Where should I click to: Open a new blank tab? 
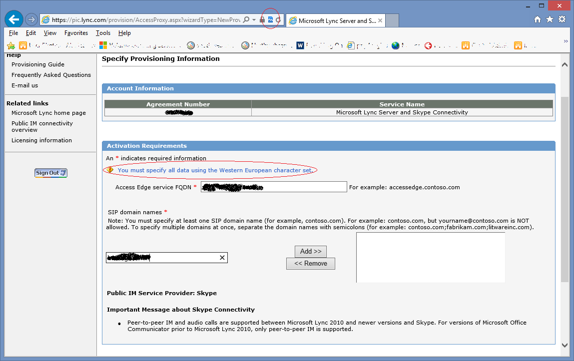click(392, 20)
